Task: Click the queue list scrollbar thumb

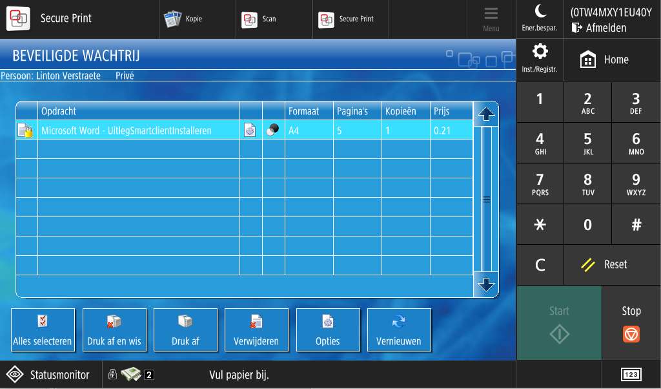Action: [486, 199]
